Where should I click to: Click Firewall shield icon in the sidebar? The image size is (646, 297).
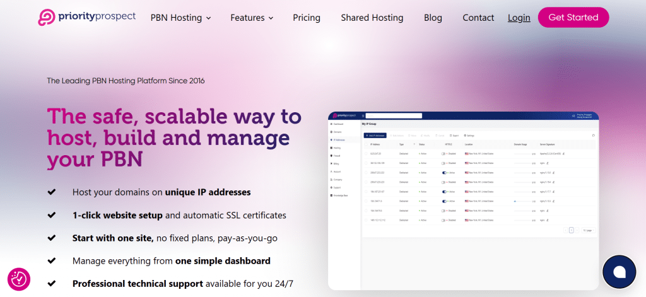pyautogui.click(x=331, y=156)
